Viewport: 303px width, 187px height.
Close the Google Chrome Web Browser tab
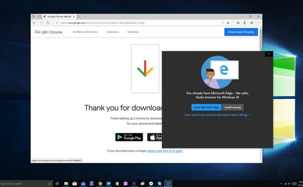tap(74, 16)
